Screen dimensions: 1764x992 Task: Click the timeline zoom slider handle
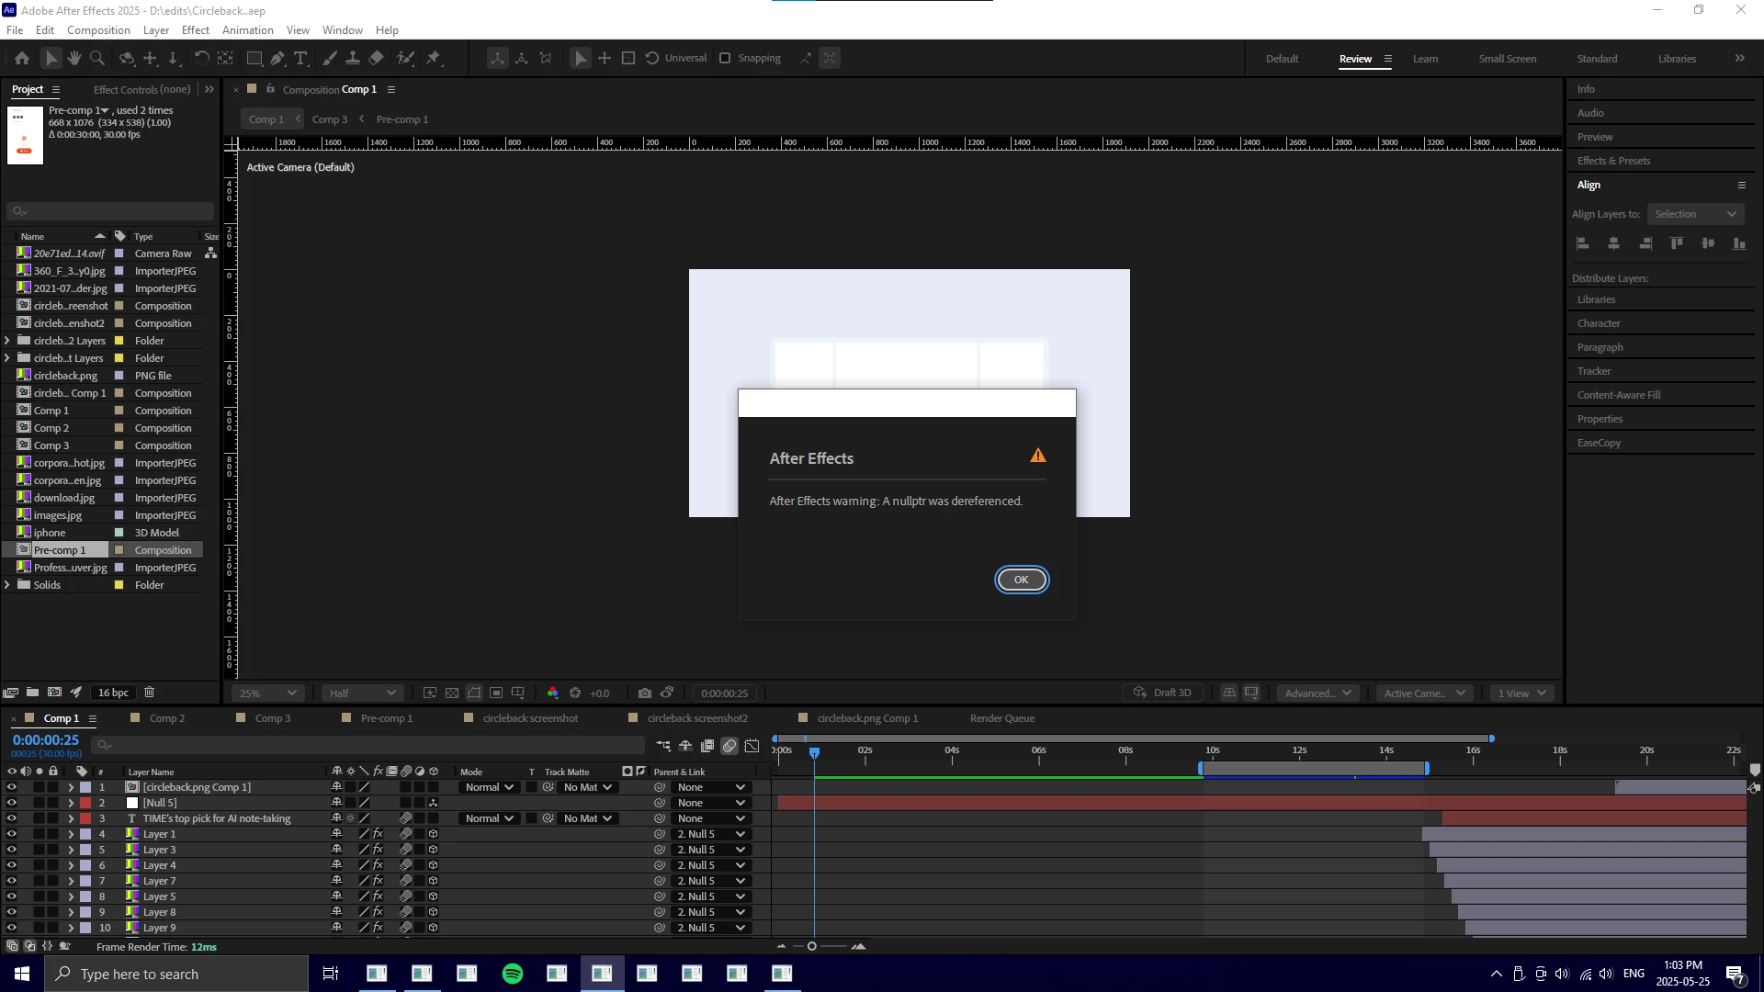click(x=811, y=946)
